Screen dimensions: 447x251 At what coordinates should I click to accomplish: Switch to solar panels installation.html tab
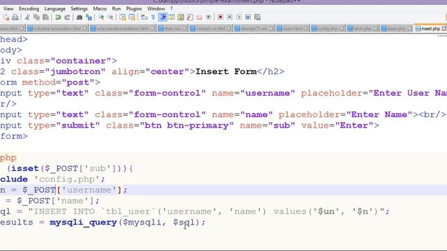pyautogui.click(x=122, y=29)
